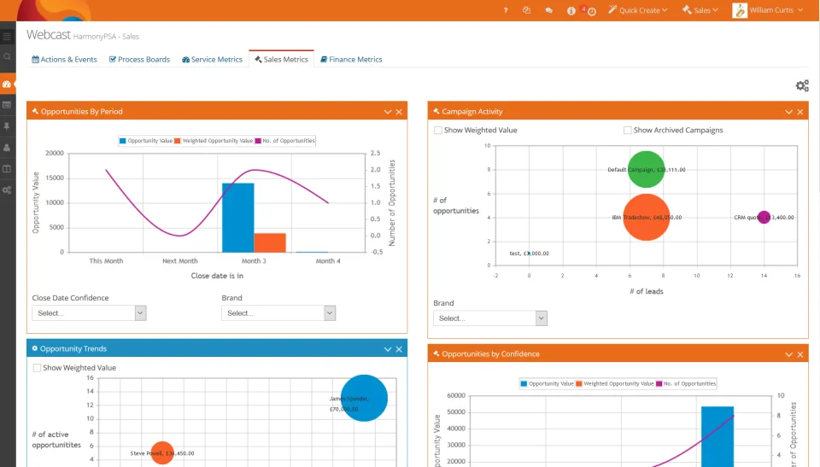Switch to the Finance Metrics tab
Viewport: 820px width, 467px height.
(x=351, y=60)
